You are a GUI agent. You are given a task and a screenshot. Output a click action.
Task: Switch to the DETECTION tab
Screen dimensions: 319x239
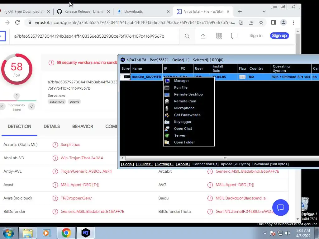coord(20,126)
